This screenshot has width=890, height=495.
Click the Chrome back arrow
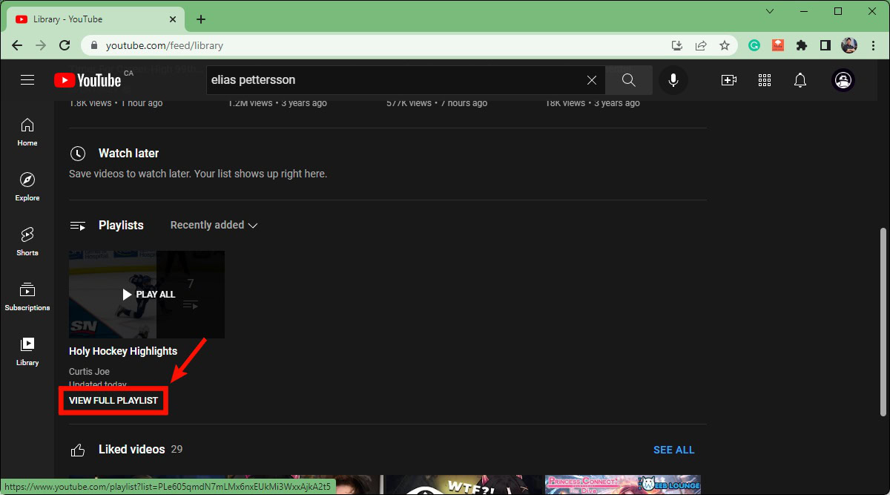[17, 45]
